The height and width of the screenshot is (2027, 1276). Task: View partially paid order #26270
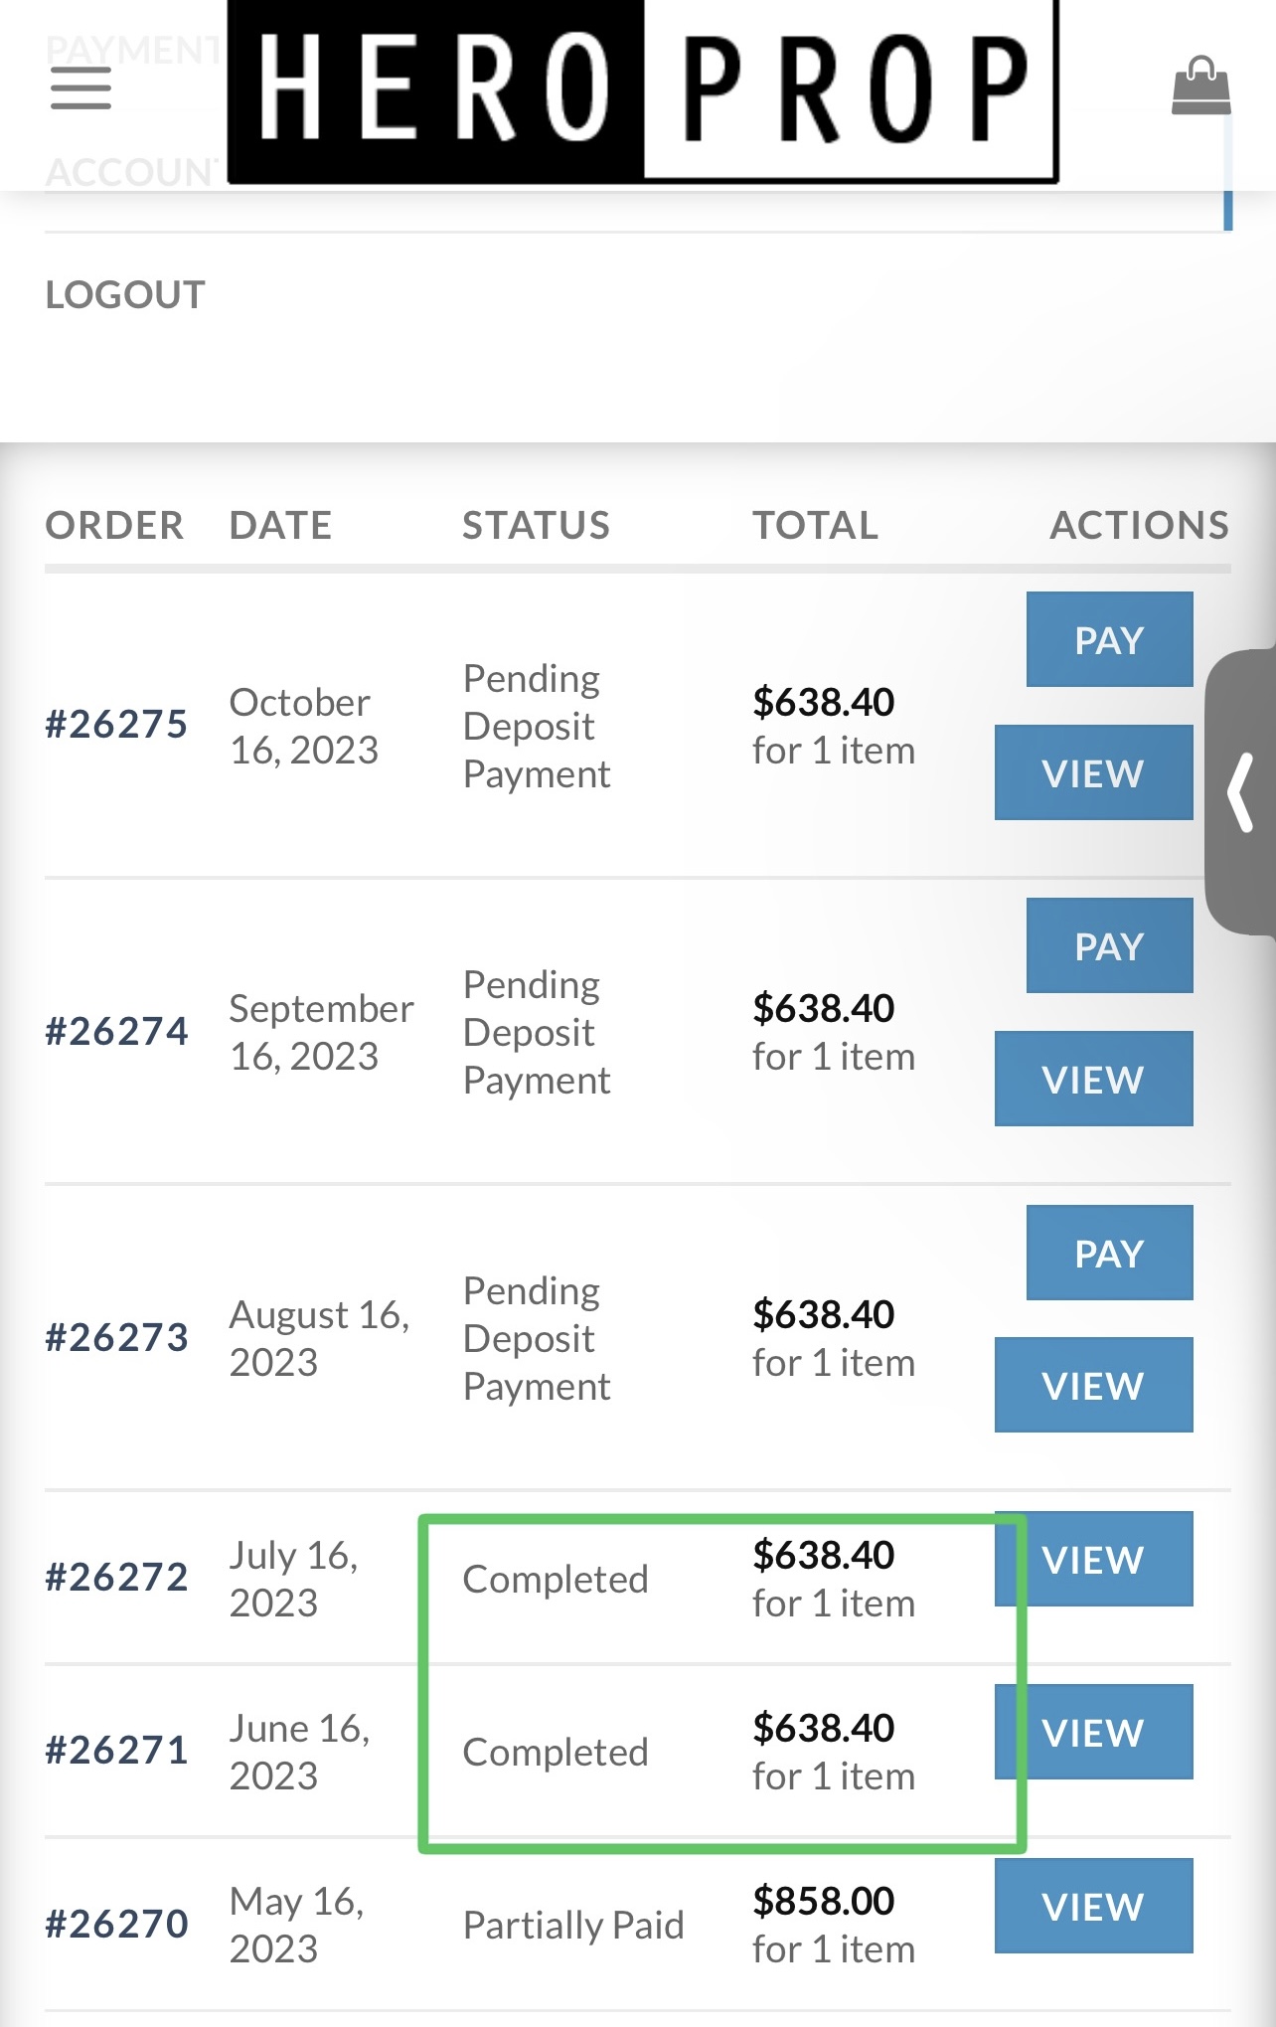click(1093, 1906)
